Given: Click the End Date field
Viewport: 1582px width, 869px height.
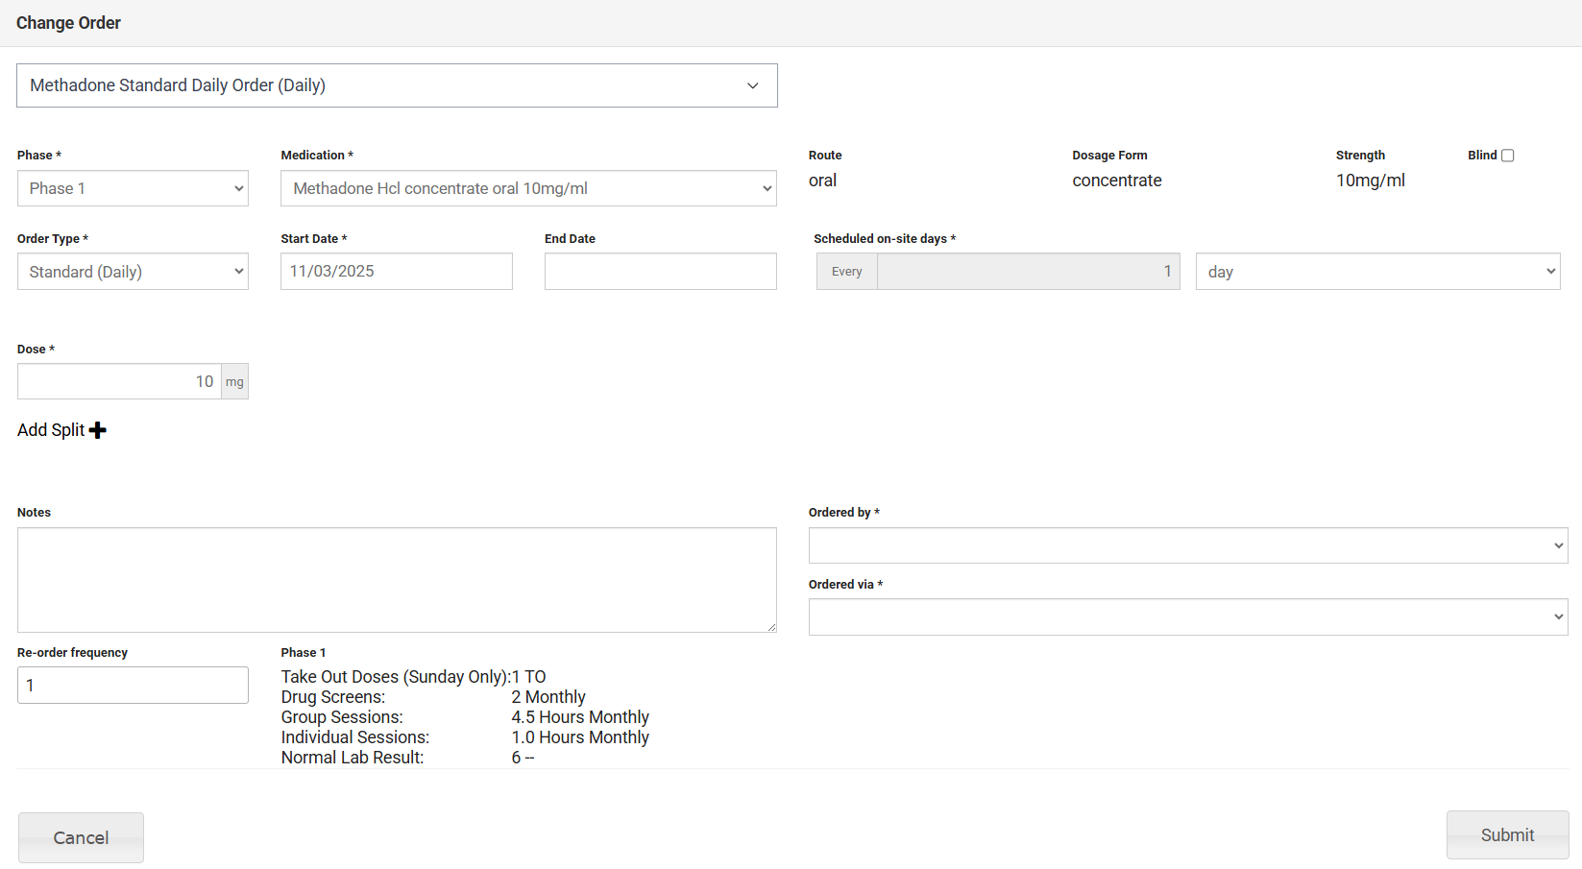Looking at the screenshot, I should [x=660, y=272].
